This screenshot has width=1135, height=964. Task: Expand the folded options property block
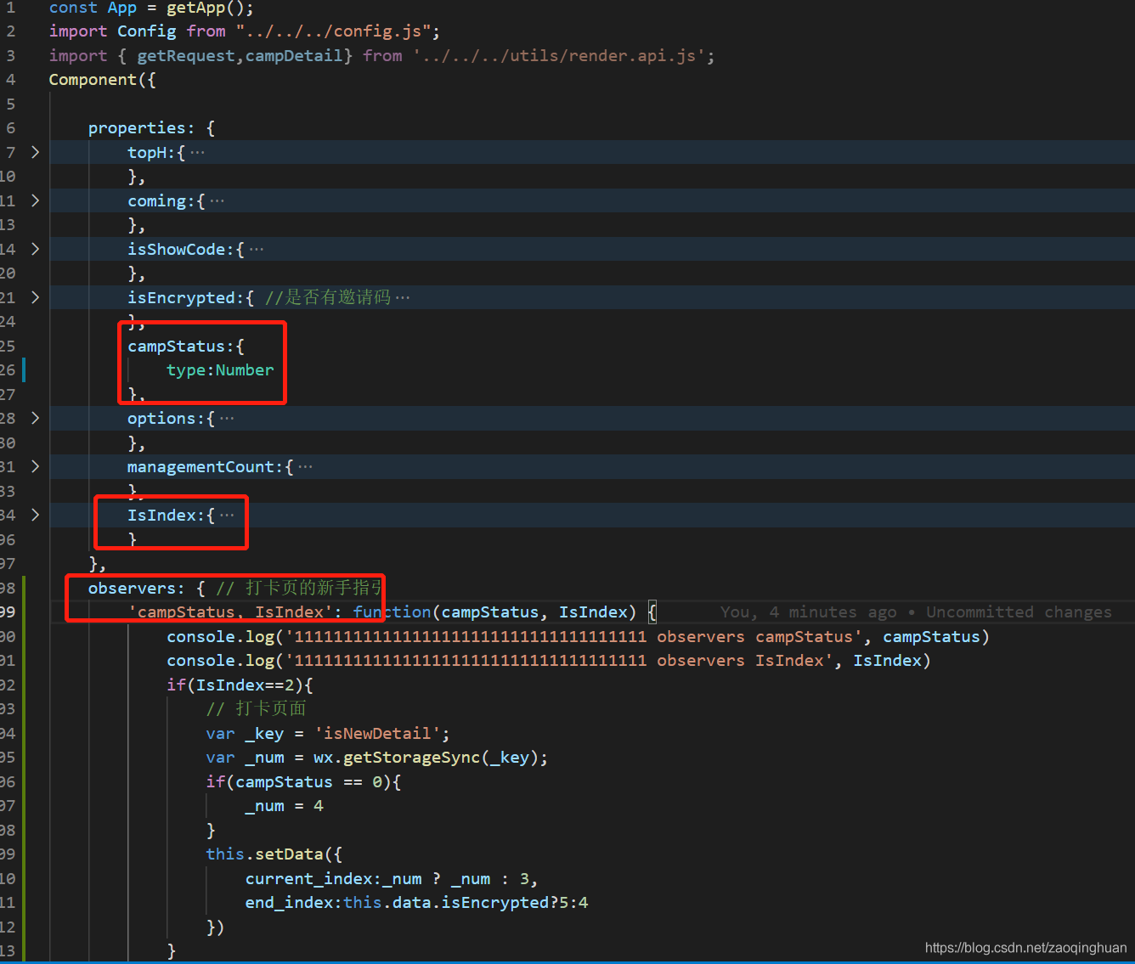click(35, 418)
